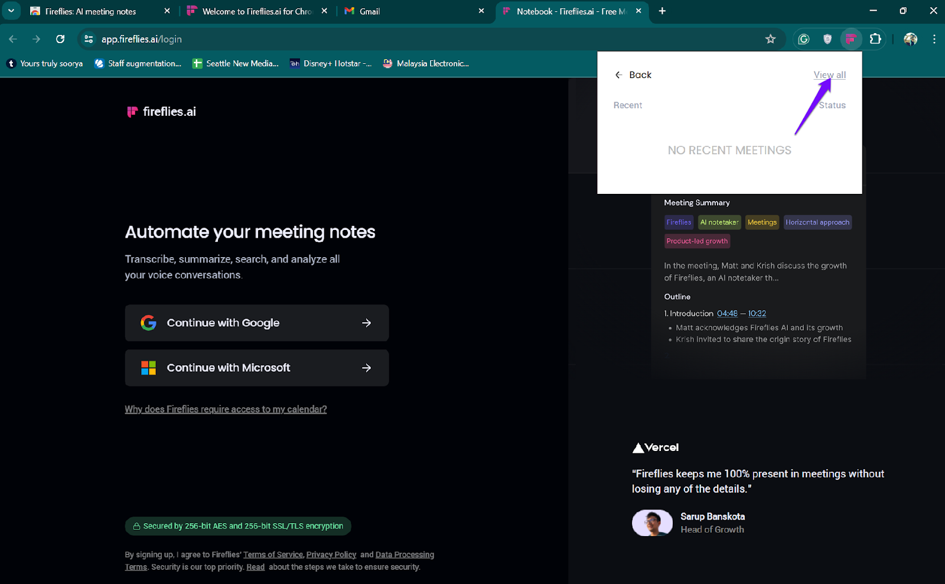The width and height of the screenshot is (945, 584).
Task: Open the Staff augmentation bookmark
Action: click(138, 63)
